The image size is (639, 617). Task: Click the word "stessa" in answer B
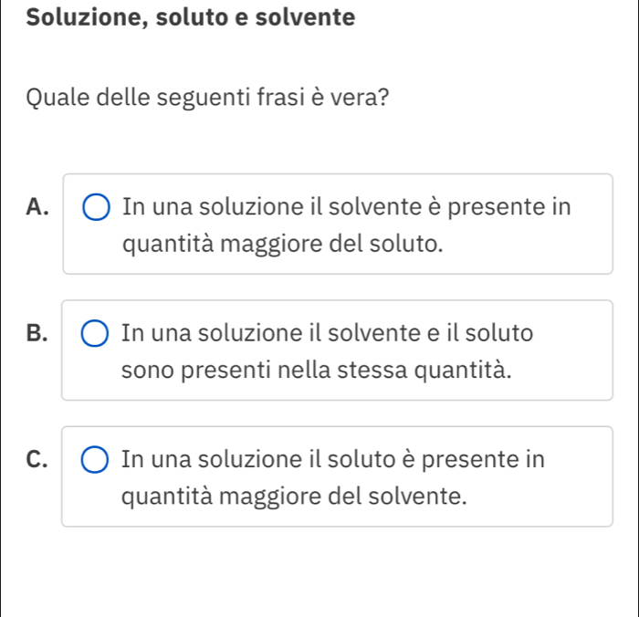383,371
